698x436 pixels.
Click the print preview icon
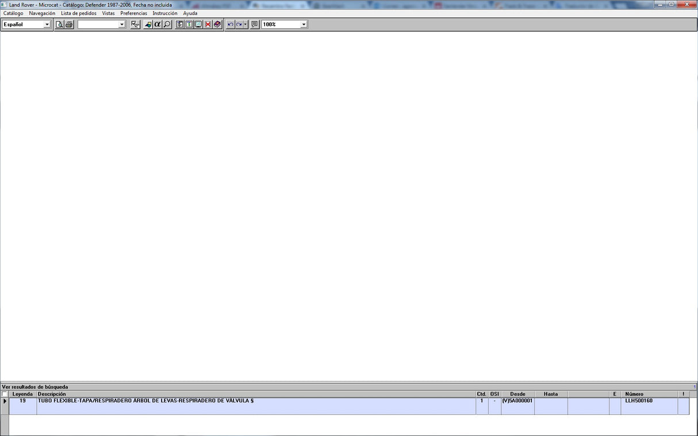[x=59, y=25]
